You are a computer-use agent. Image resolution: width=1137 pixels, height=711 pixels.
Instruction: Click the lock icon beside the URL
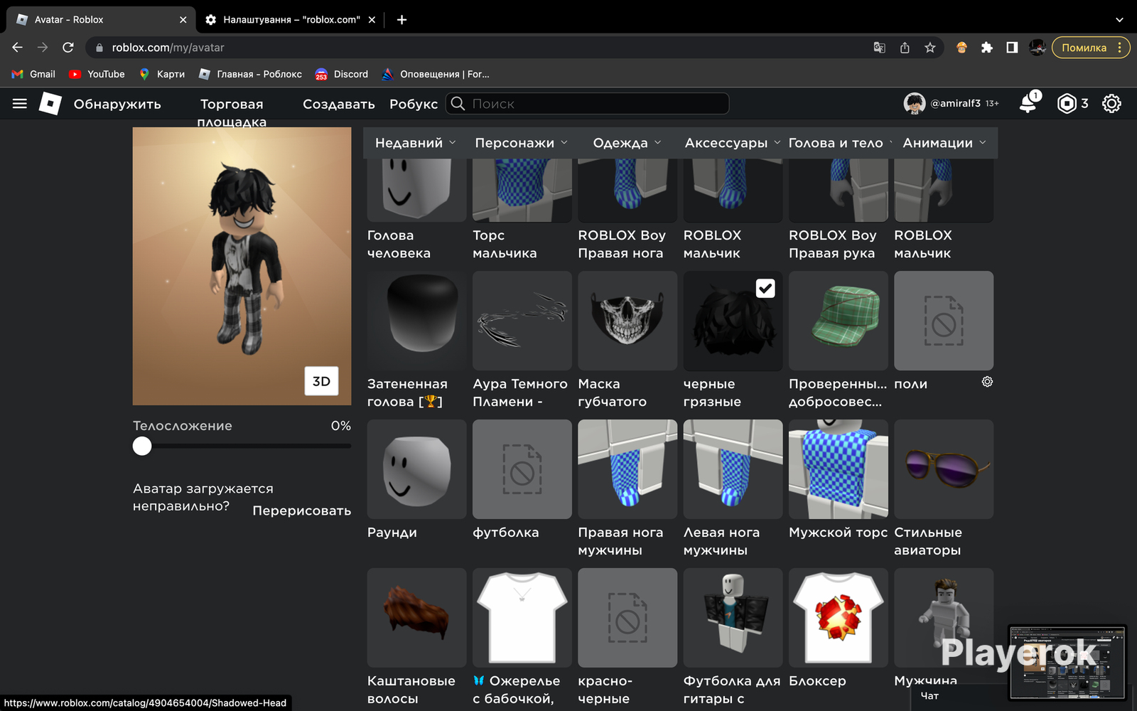coord(99,48)
